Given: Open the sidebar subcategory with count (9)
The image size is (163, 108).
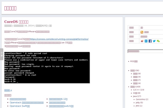Looking at the screenshot, I should (137, 74).
